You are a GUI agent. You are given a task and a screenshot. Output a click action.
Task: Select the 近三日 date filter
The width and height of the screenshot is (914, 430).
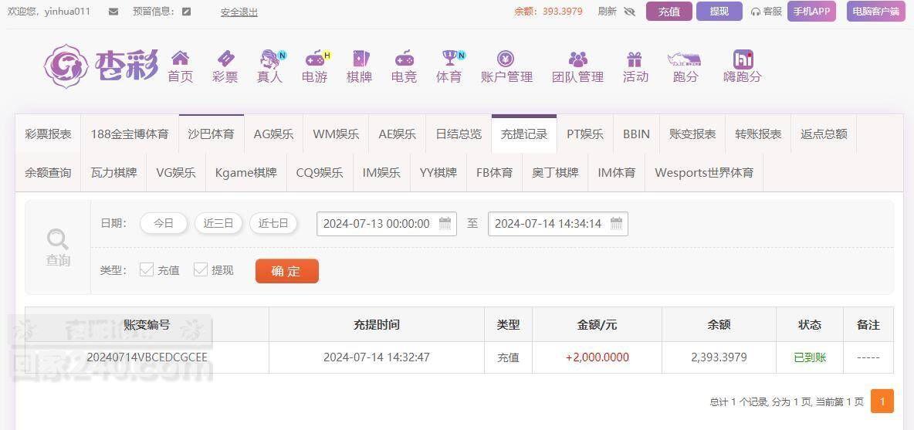pyautogui.click(x=218, y=223)
